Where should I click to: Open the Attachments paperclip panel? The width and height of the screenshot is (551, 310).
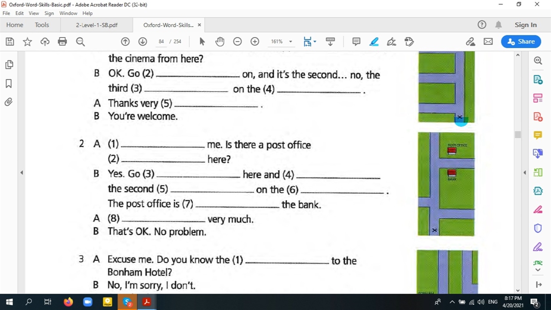pos(9,102)
